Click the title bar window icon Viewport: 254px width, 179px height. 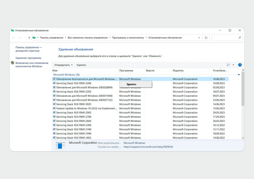[12, 30]
